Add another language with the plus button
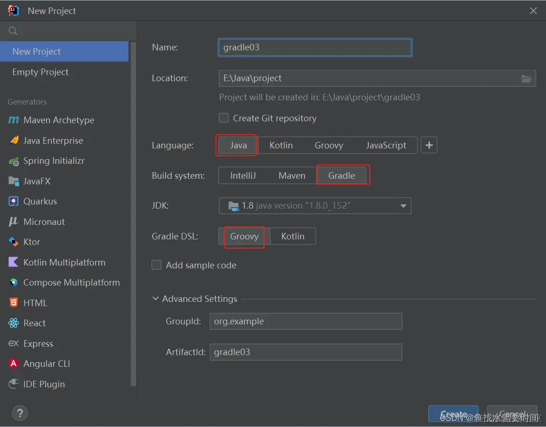 point(429,145)
